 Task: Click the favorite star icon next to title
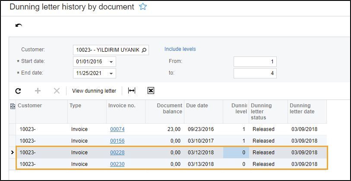[x=143, y=7]
